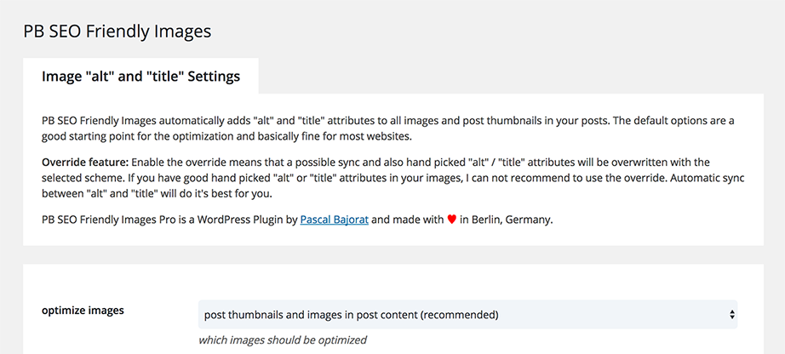Click the words "in Berlin, Germany."
The width and height of the screenshot is (785, 354).
coord(506,220)
